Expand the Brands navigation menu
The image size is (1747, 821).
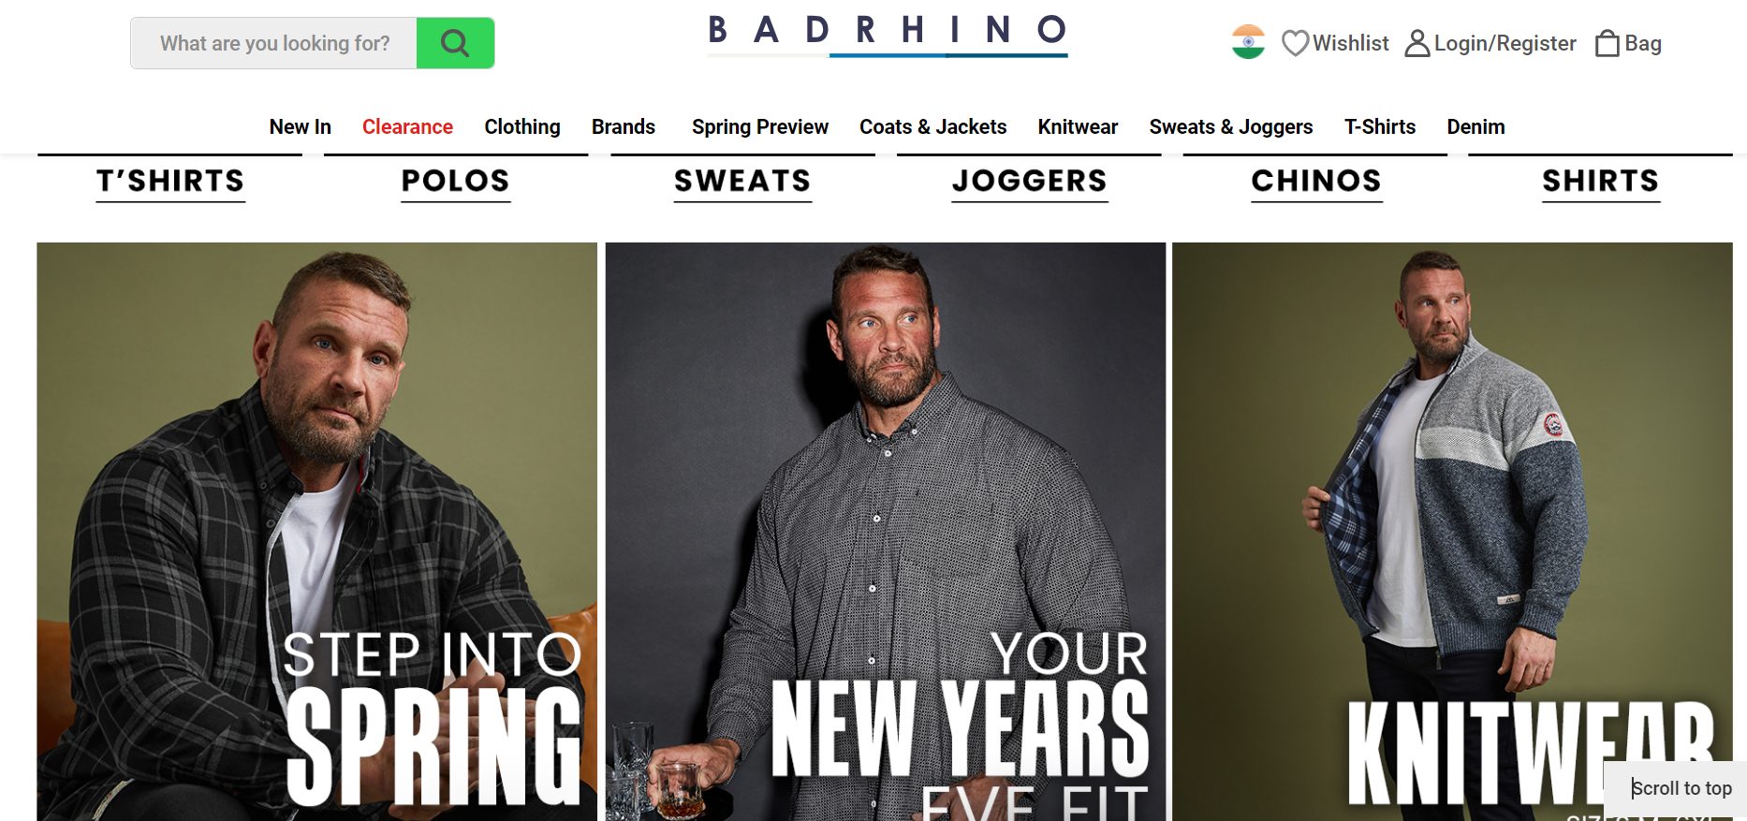click(624, 126)
